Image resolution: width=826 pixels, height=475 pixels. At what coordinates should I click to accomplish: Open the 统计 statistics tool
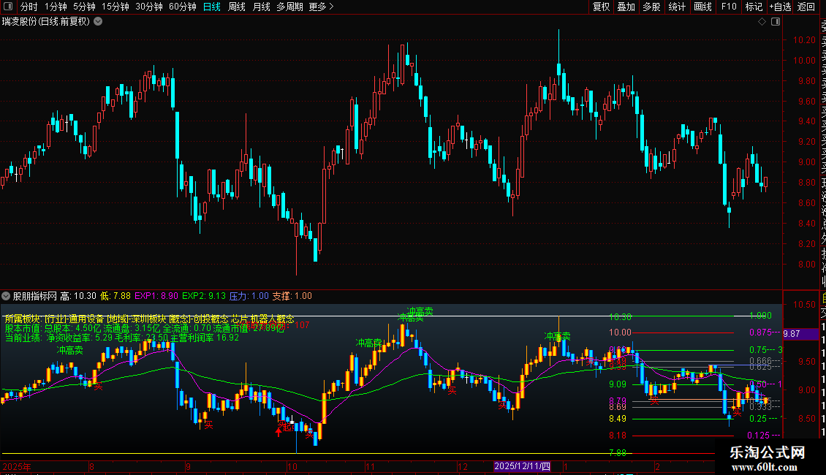(x=677, y=7)
